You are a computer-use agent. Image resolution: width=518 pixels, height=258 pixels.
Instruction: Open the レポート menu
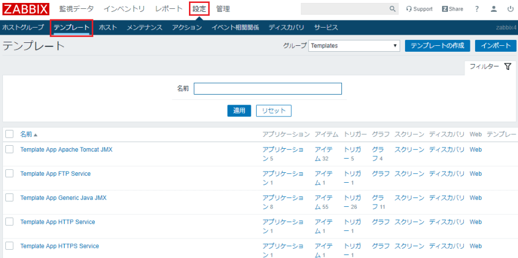[169, 9]
